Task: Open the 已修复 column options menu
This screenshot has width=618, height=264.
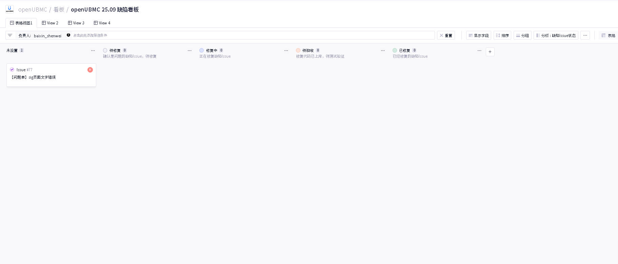Action: 479,50
